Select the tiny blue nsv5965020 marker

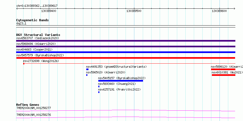[87, 75]
